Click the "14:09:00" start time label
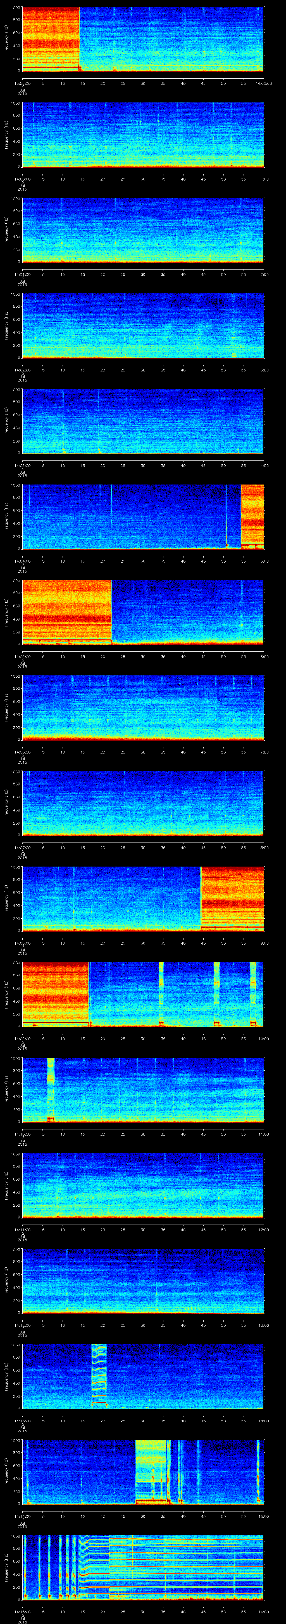The width and height of the screenshot is (286, 1624). 22,1038
